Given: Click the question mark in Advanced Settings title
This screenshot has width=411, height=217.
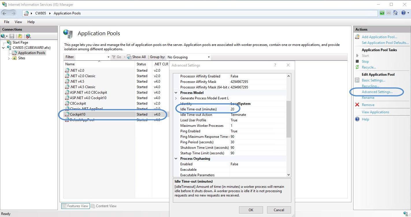Looking at the screenshot, I should click(275, 65).
